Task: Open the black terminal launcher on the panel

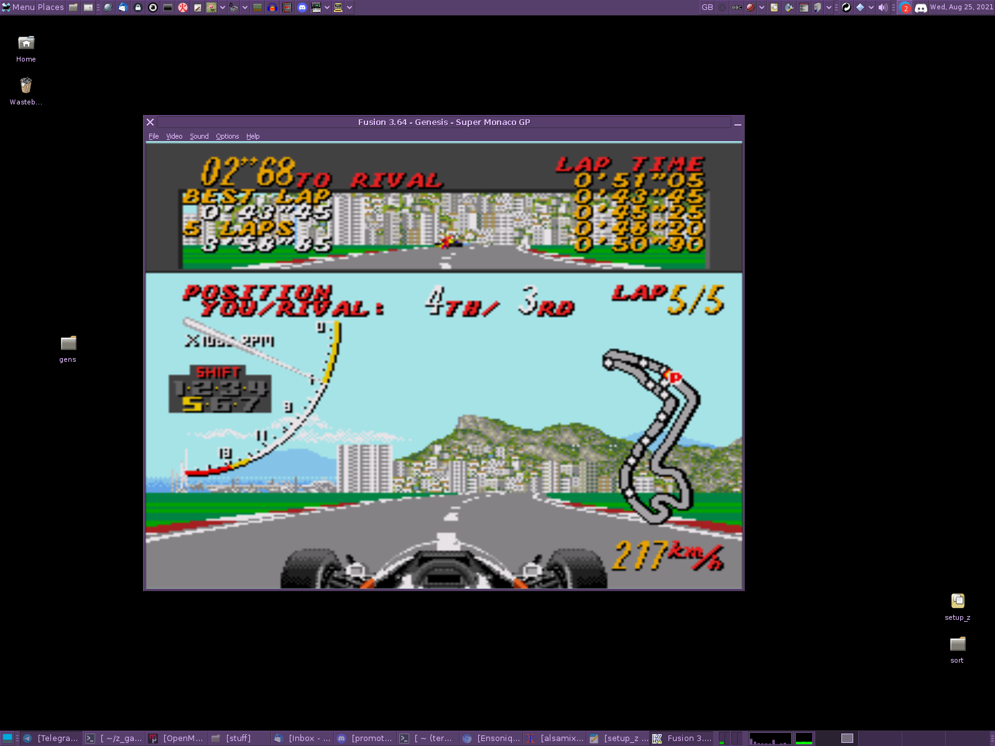Action: (167, 7)
